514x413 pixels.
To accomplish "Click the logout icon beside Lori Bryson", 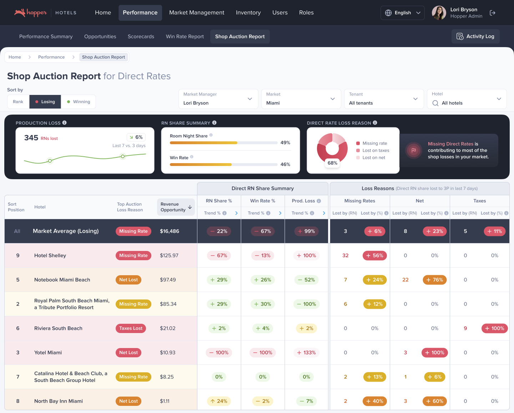I will tap(493, 13).
